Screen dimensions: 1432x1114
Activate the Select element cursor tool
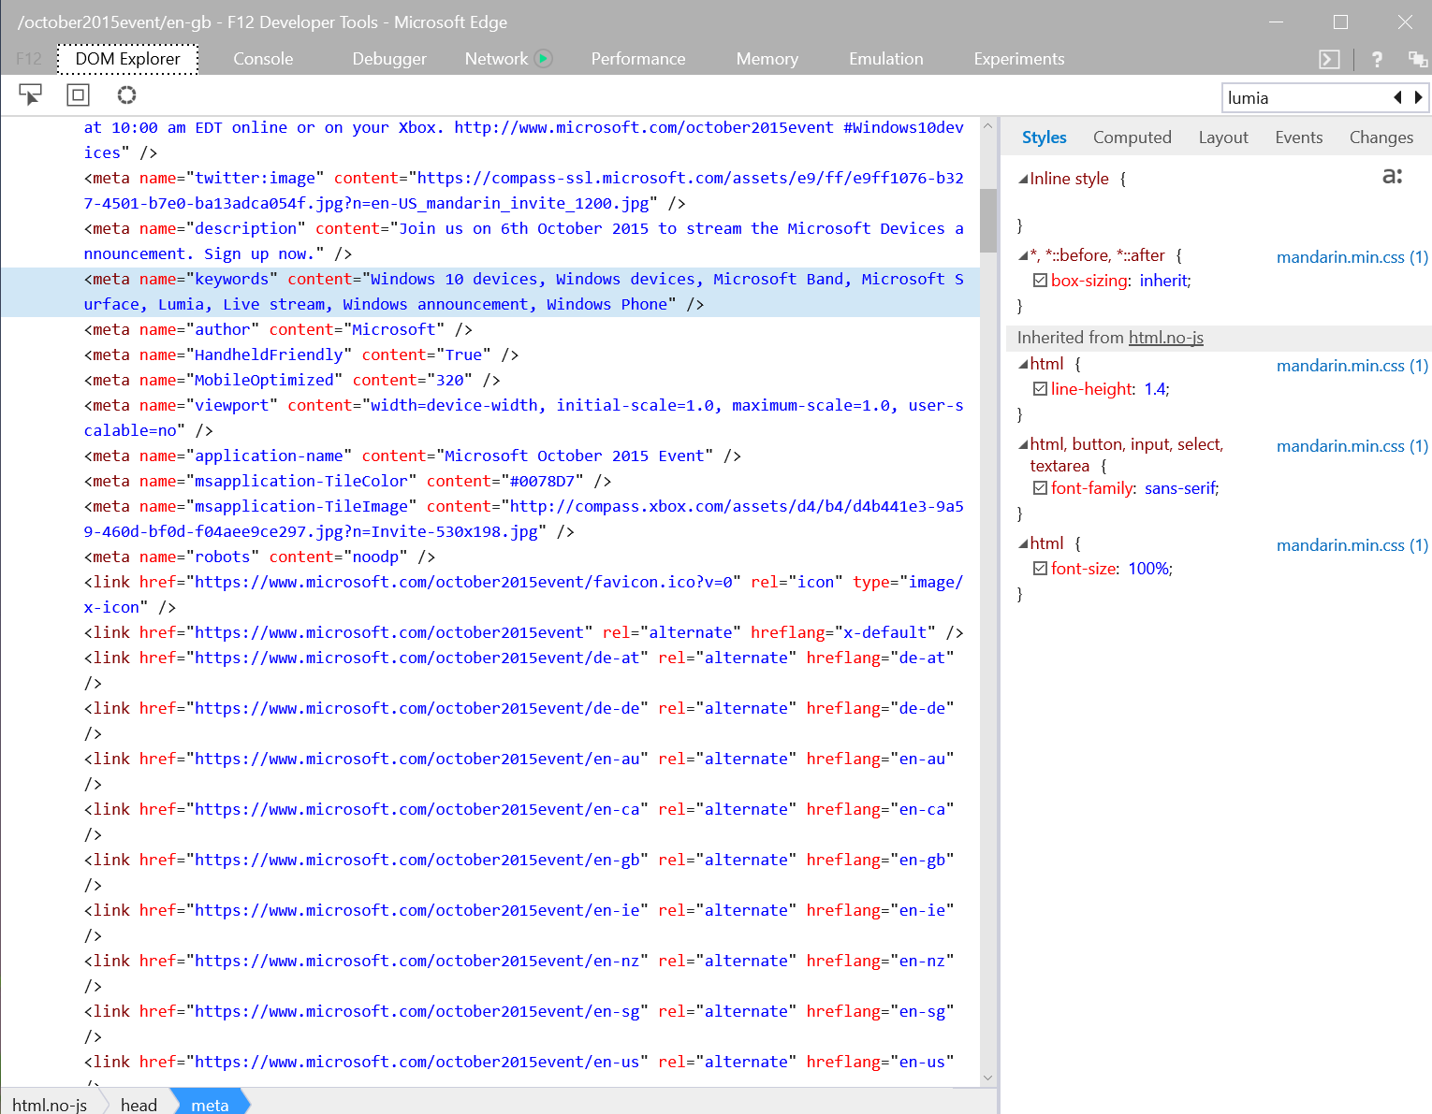click(30, 95)
